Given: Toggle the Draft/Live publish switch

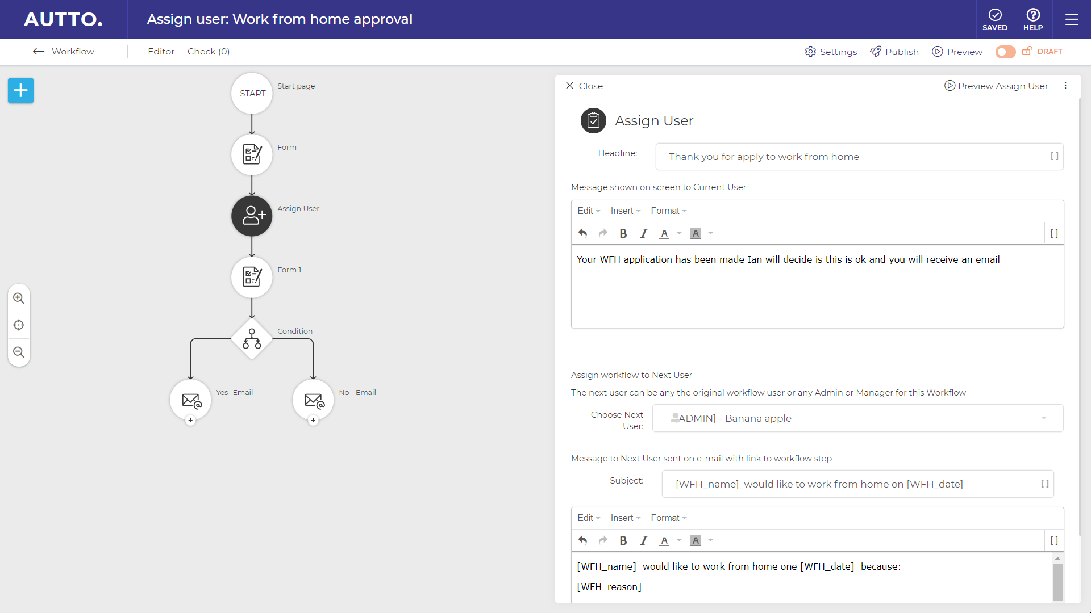Looking at the screenshot, I should 1005,52.
